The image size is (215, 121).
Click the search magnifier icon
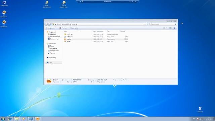point(175,24)
